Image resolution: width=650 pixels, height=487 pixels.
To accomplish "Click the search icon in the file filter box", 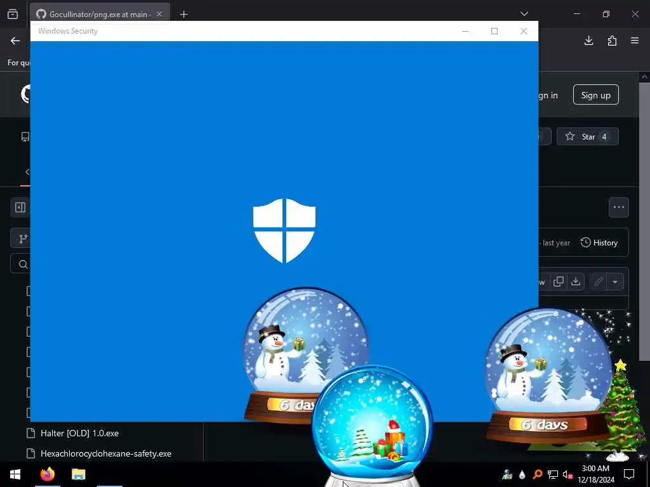I will pos(23,264).
